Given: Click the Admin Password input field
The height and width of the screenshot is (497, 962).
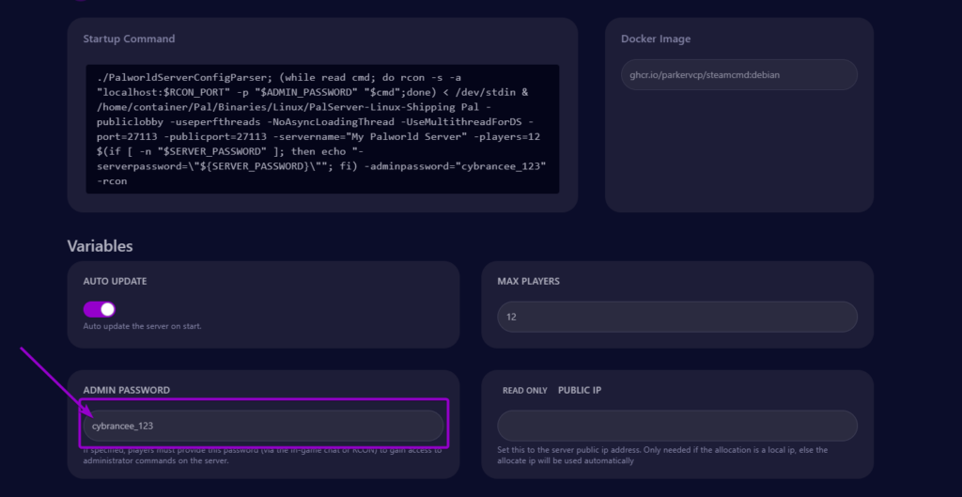Looking at the screenshot, I should point(263,426).
